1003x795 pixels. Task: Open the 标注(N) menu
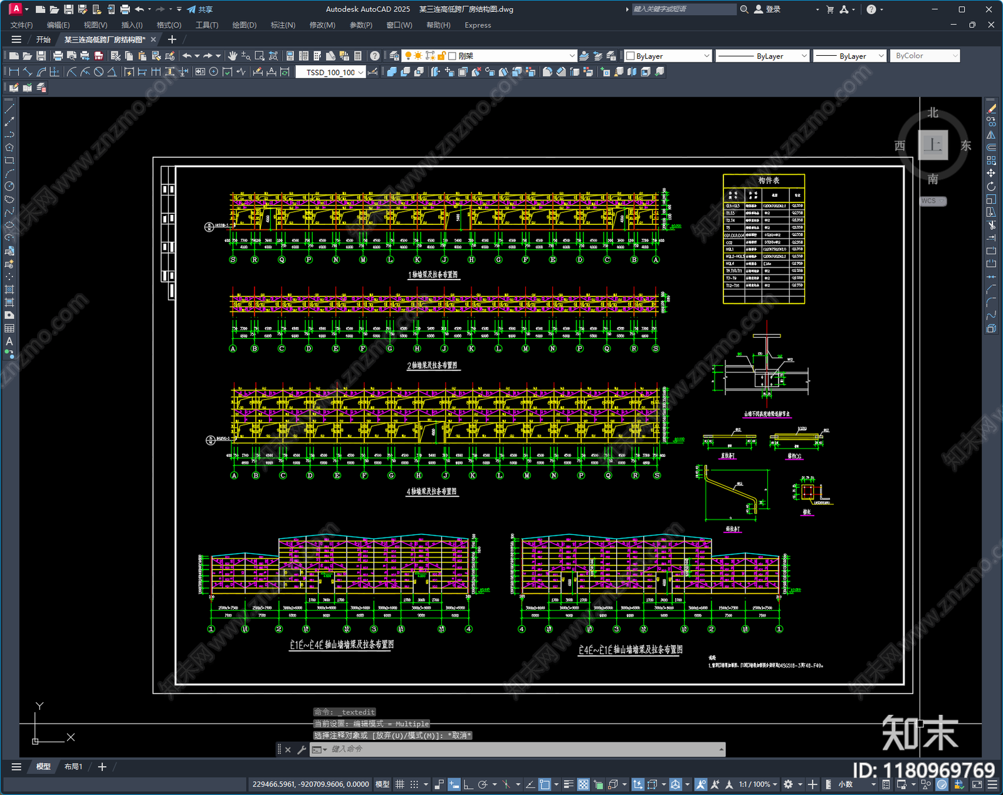[x=283, y=25]
